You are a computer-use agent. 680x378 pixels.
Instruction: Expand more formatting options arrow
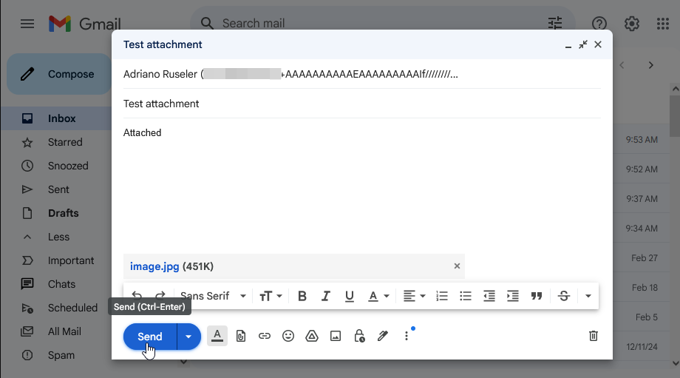pyautogui.click(x=588, y=296)
